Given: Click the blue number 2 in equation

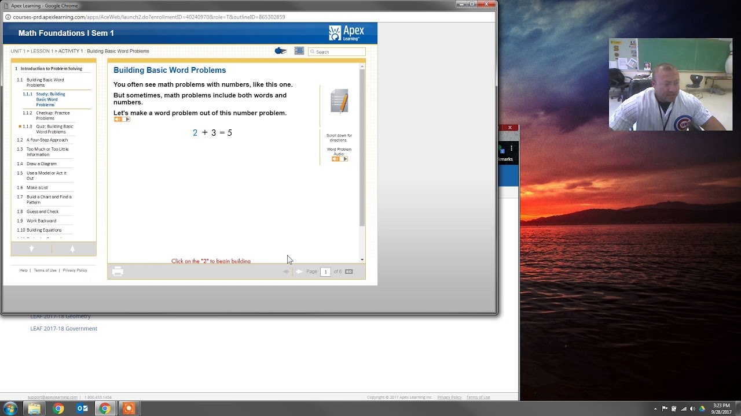Looking at the screenshot, I should [195, 133].
